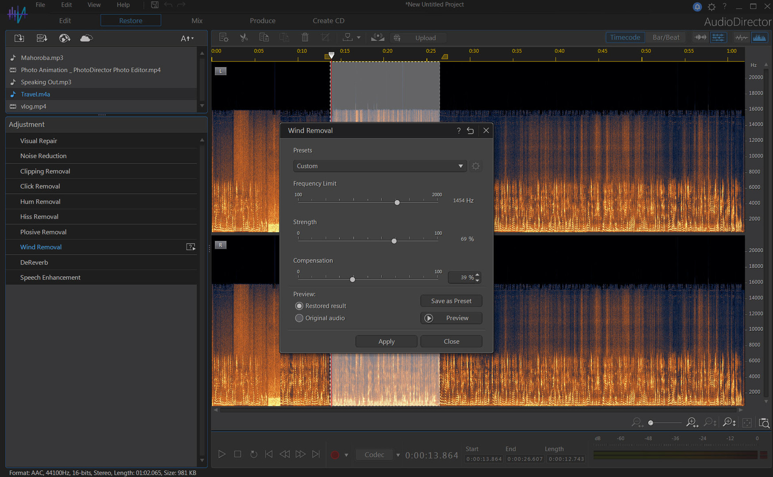Open the import media icon in the library panel
773x477 pixels.
[x=19, y=38]
